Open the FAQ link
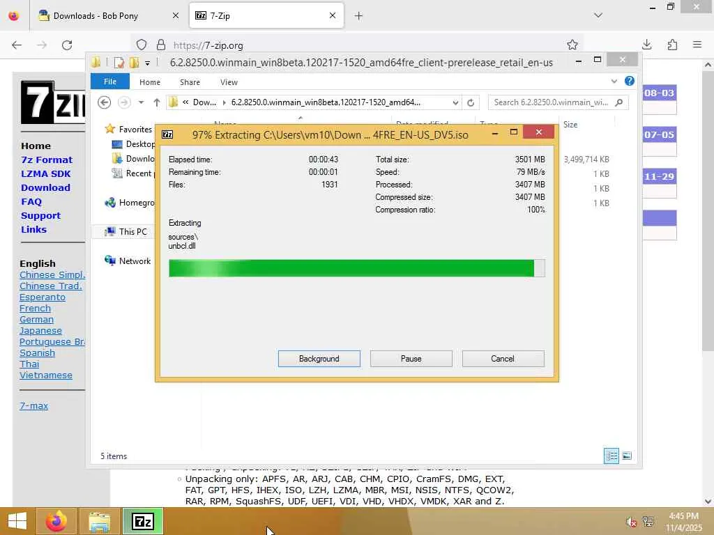The height and width of the screenshot is (535, 714). [31, 201]
